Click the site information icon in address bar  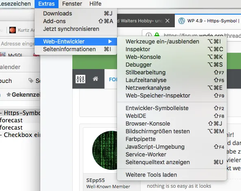[x=149, y=35]
